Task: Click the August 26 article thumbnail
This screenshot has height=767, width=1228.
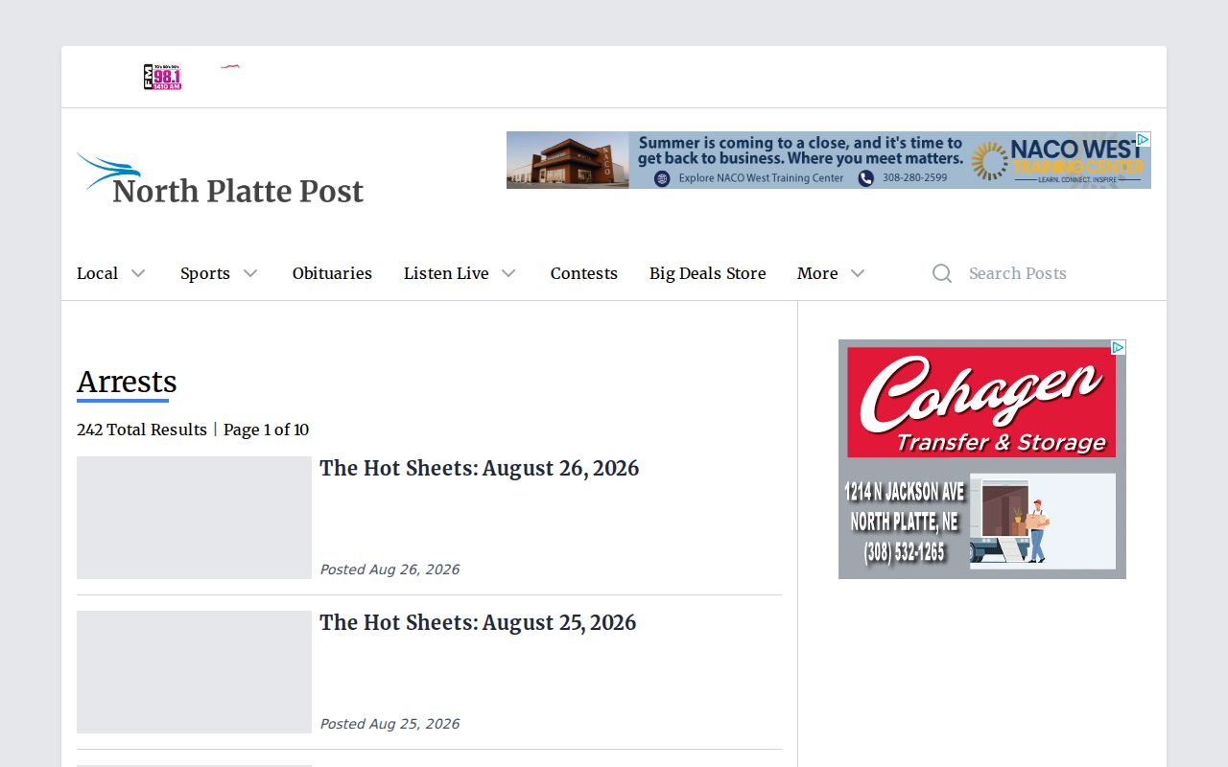Action: pyautogui.click(x=194, y=518)
